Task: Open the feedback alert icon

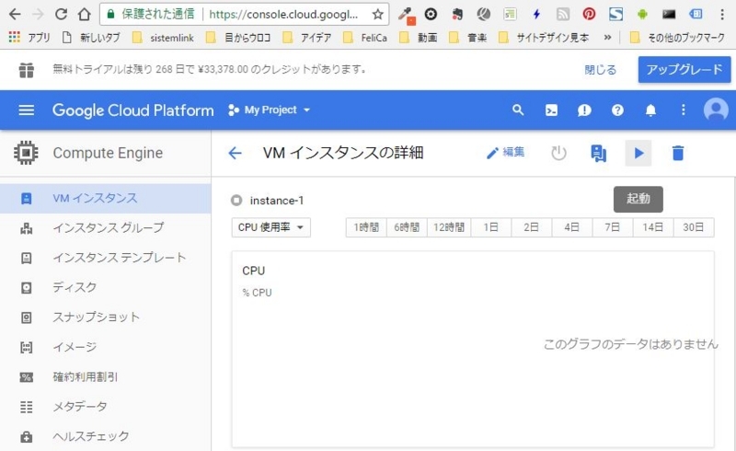Action: click(x=584, y=110)
